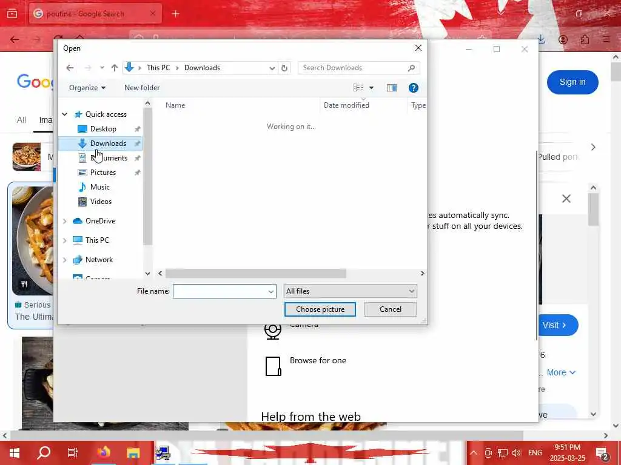The height and width of the screenshot is (465, 621).
Task: Click the browser back arrow
Action: tap(15, 39)
